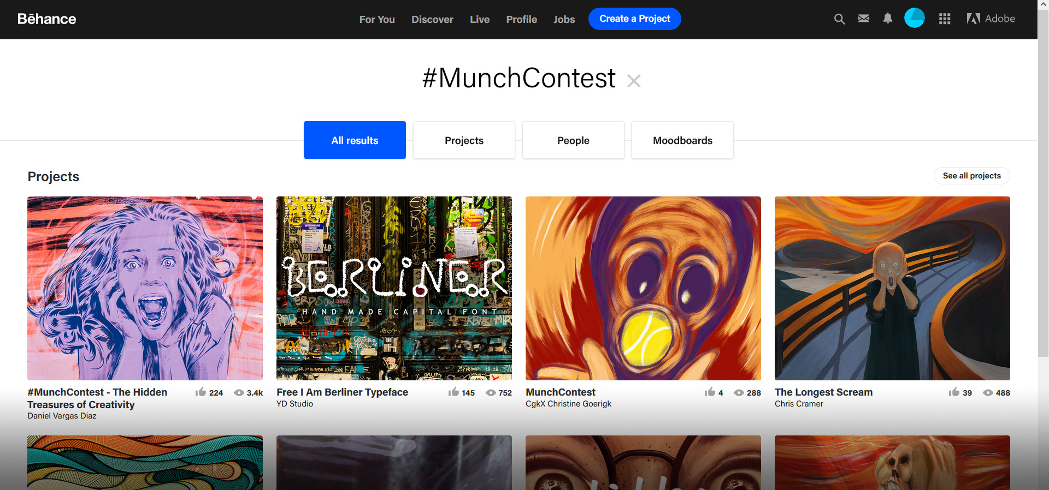
Task: Clear the #MunchContest search with X
Action: pos(634,81)
